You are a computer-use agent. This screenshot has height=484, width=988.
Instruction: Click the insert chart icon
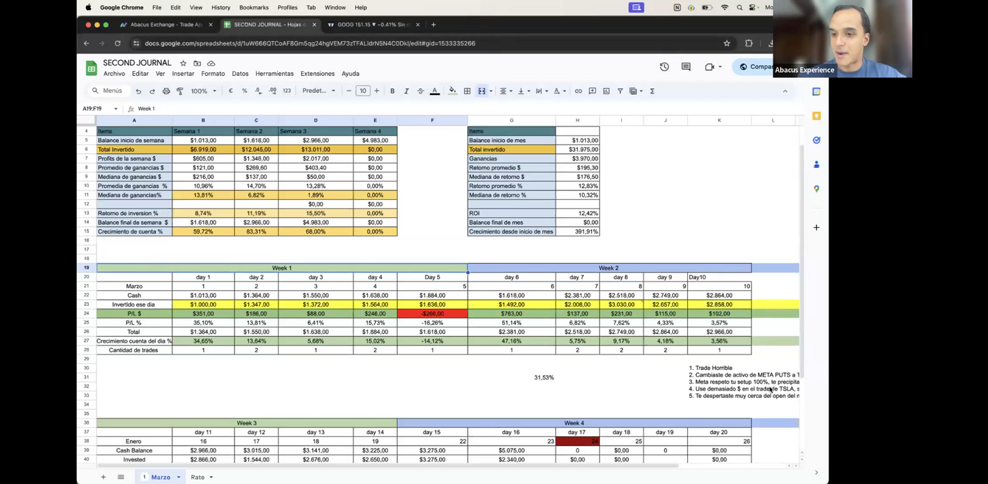click(606, 91)
